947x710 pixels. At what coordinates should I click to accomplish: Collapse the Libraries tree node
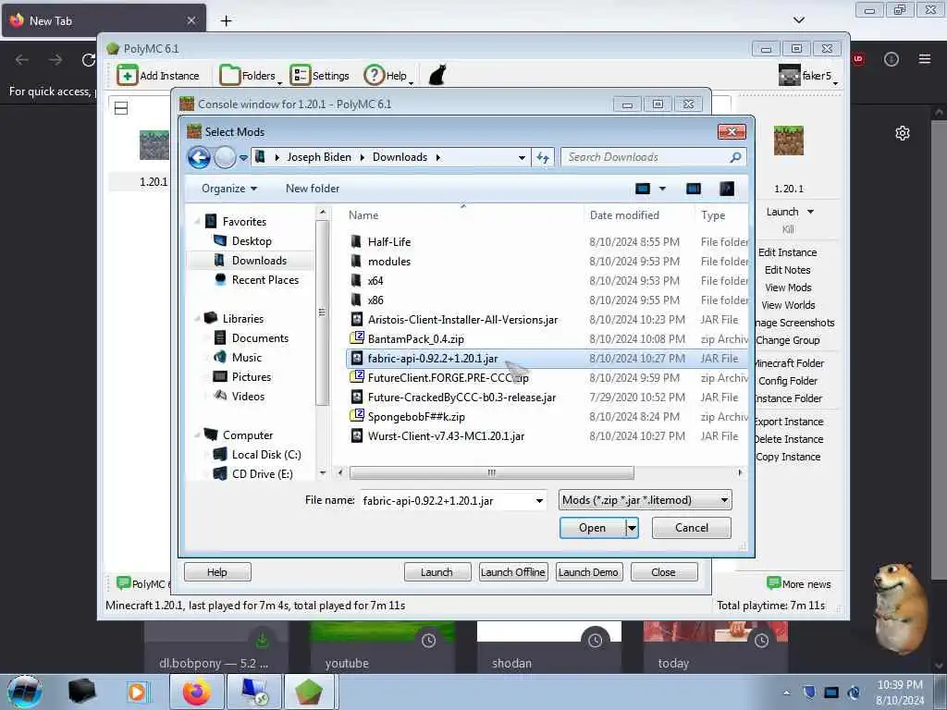[x=197, y=318]
